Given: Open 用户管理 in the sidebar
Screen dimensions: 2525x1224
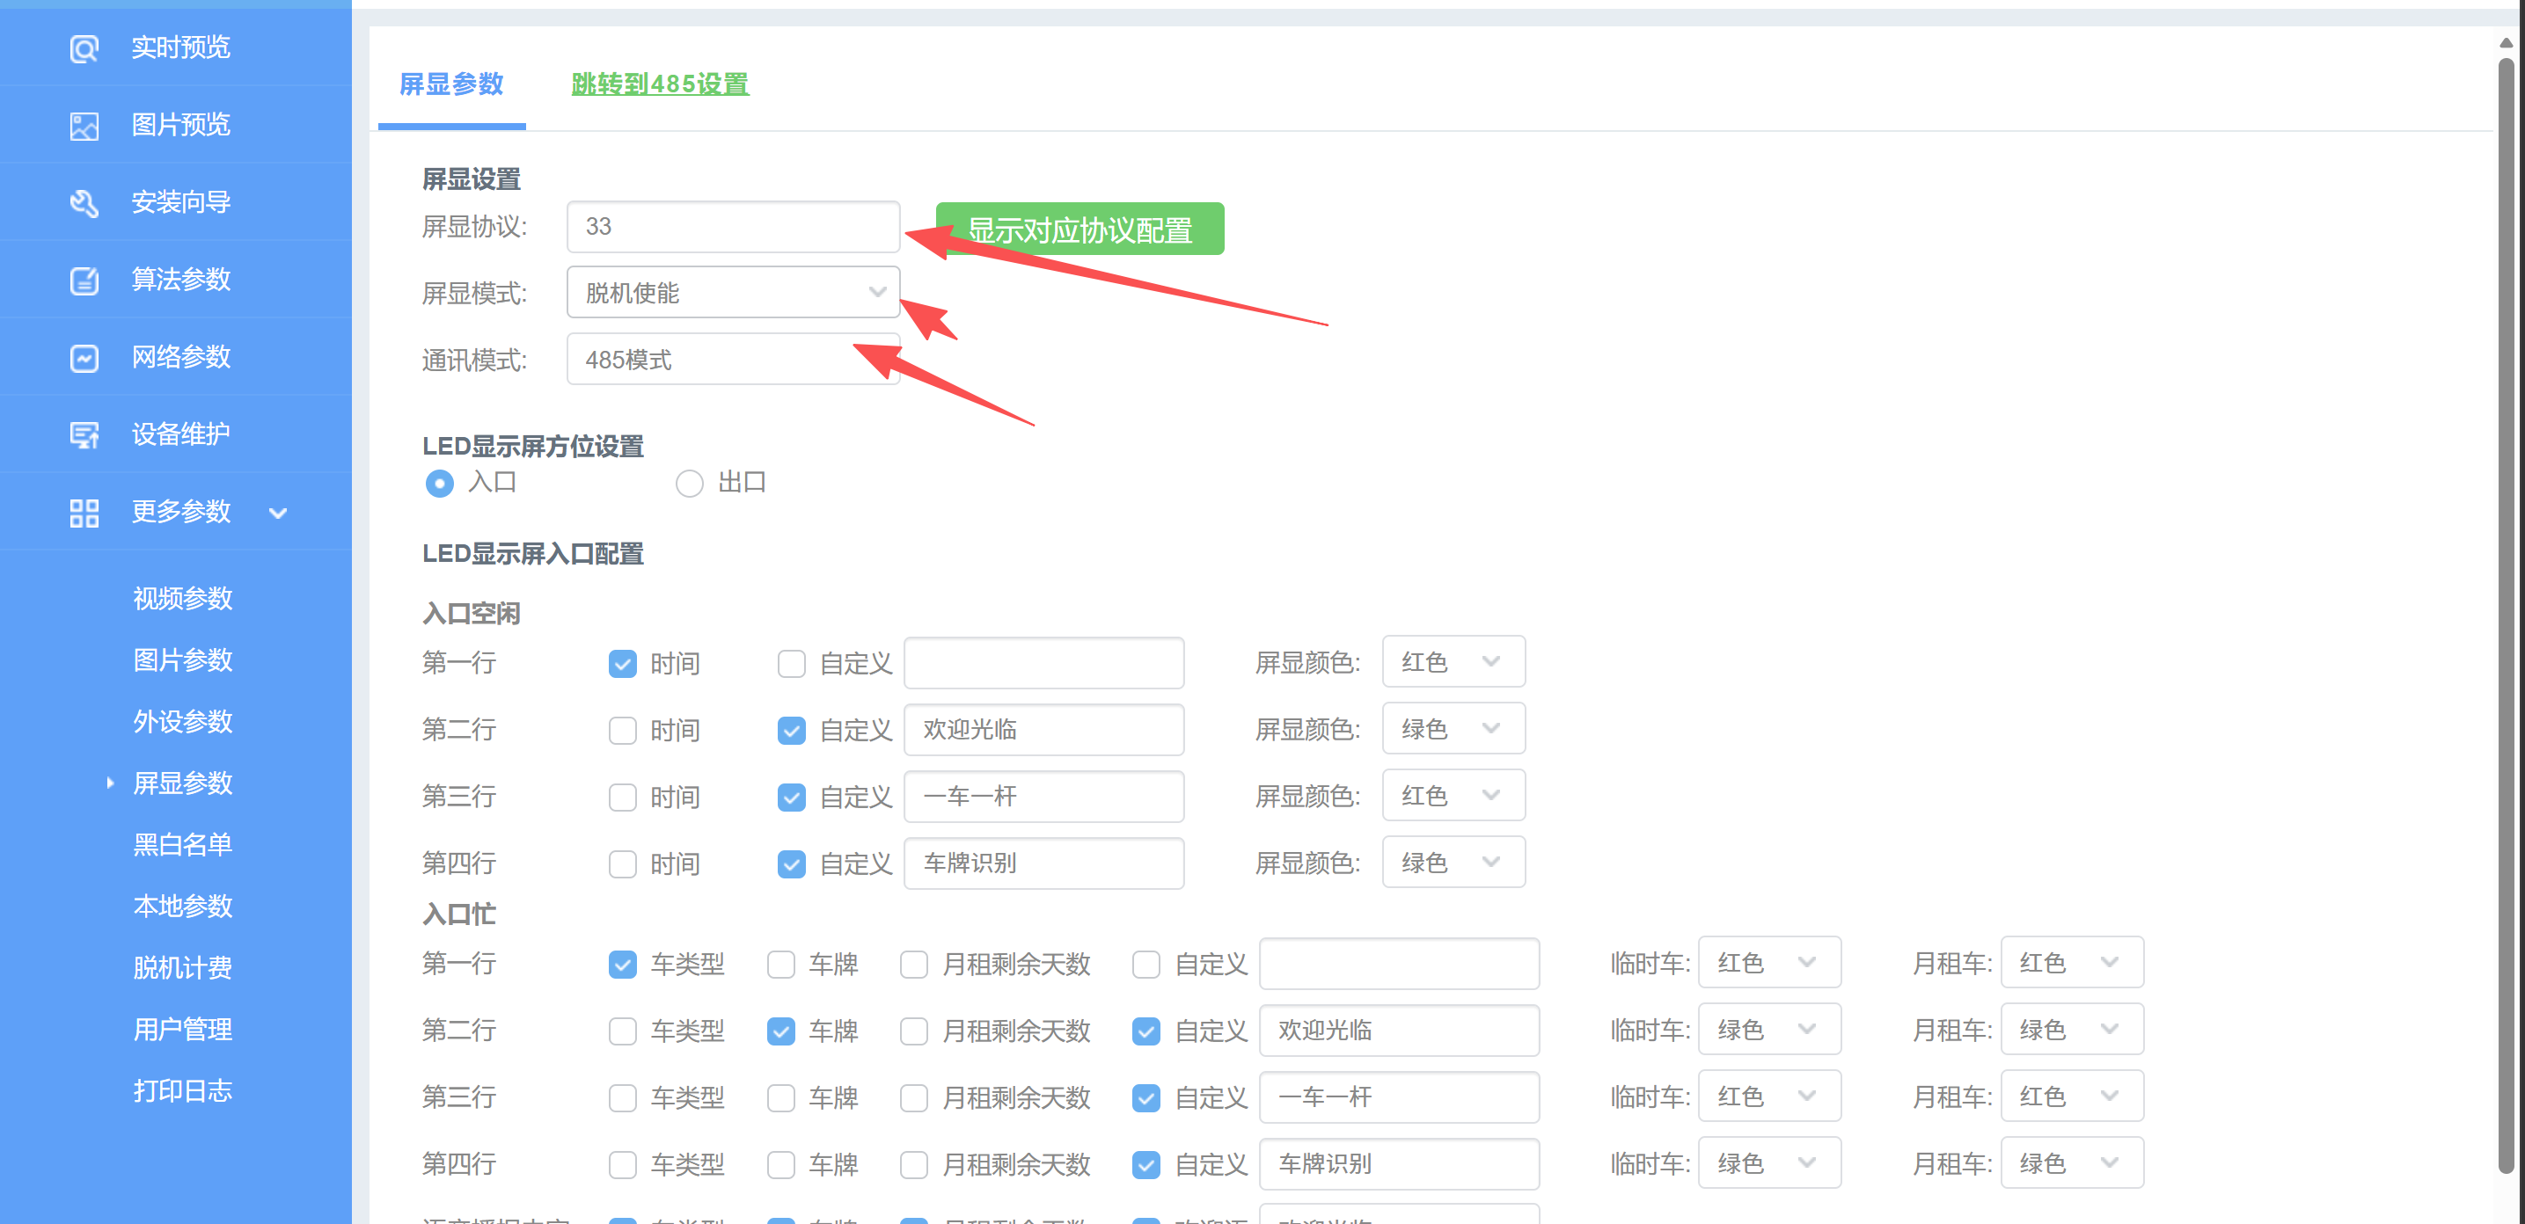Looking at the screenshot, I should pyautogui.click(x=182, y=1029).
